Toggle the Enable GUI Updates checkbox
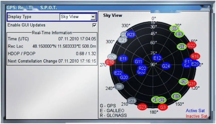216x124 pixels. (x=94, y=25)
